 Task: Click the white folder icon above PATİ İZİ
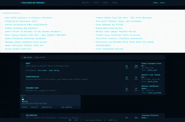click(23, 99)
